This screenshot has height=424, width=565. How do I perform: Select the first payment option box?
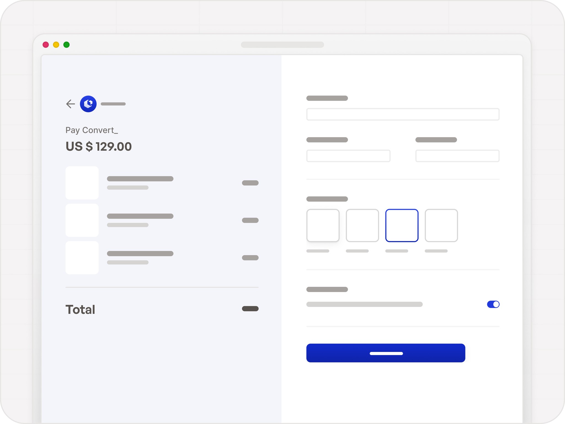(x=323, y=226)
